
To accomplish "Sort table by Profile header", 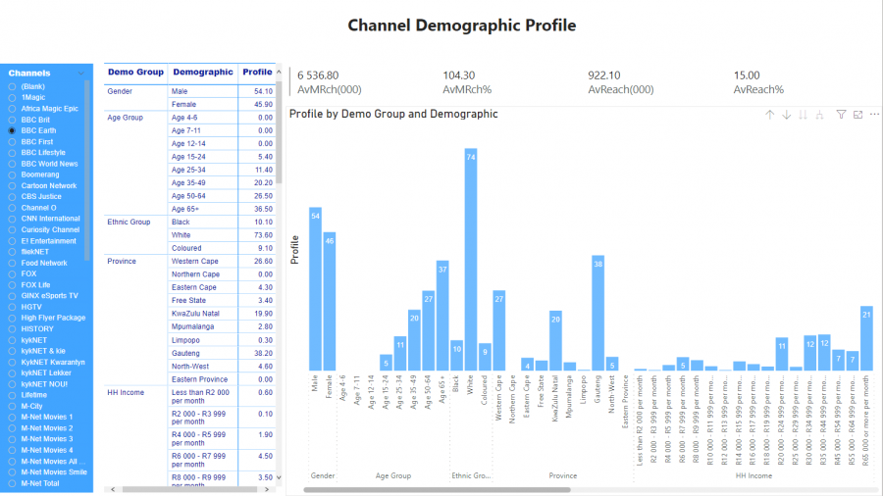I will (257, 72).
